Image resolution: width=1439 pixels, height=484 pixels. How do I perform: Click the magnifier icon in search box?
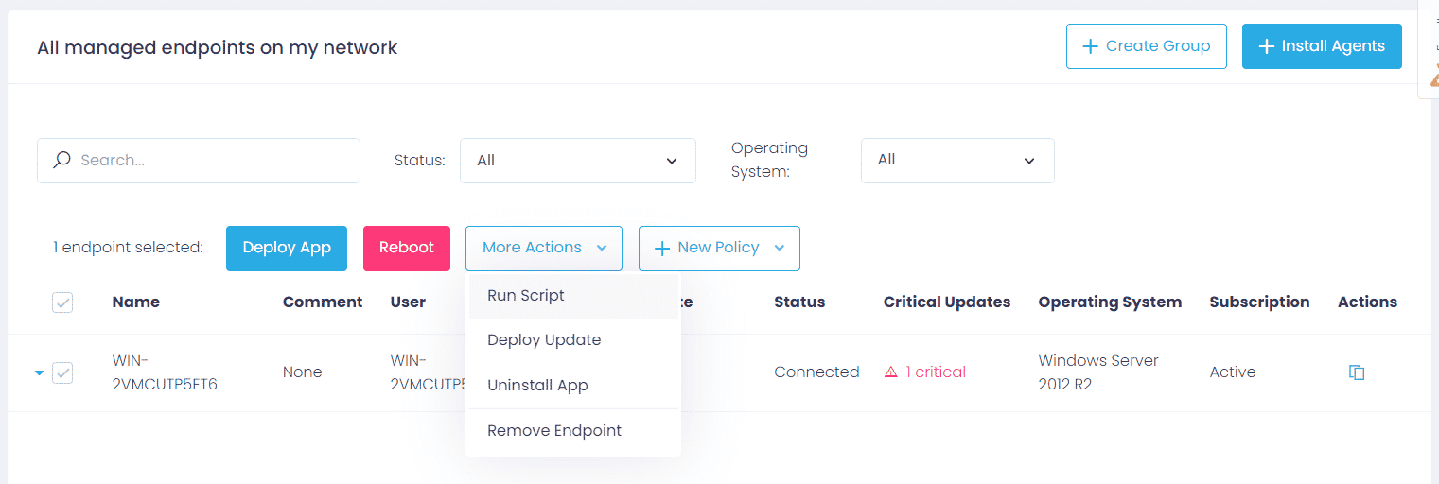(x=61, y=161)
